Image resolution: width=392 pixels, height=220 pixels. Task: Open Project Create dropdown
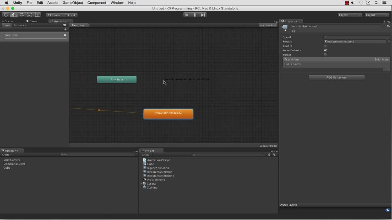147,155
